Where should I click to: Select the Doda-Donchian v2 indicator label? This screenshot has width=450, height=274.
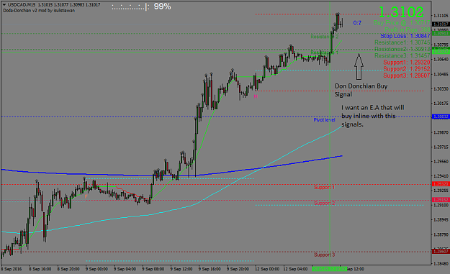pyautogui.click(x=39, y=11)
